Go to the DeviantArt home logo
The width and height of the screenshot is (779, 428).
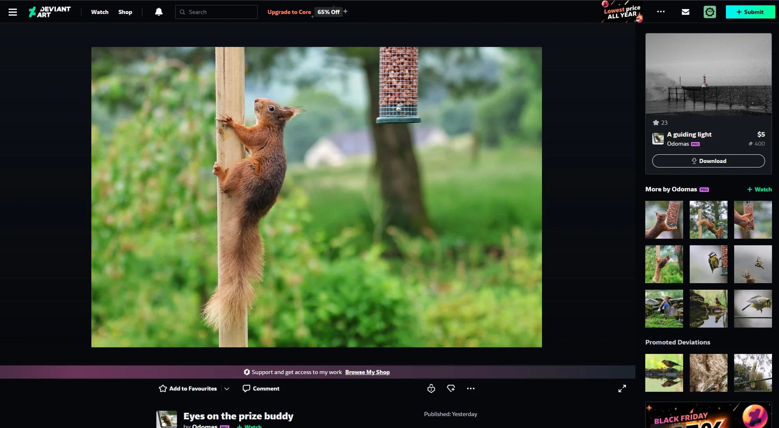(50, 12)
